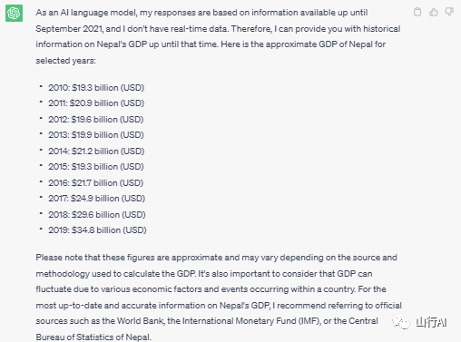Click the "World Bank" mention in closing paragraph
This screenshot has width=461, height=342.
click(x=141, y=321)
